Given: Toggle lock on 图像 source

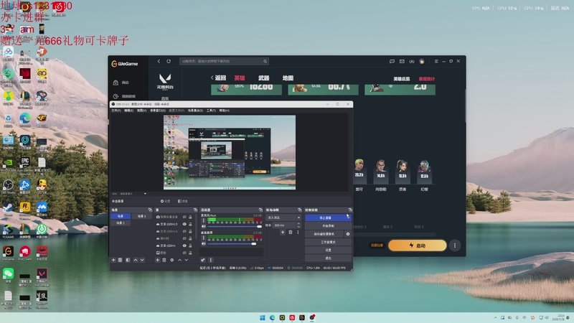Looking at the screenshot, I should (190, 253).
